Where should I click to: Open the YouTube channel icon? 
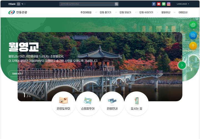point(159,4)
